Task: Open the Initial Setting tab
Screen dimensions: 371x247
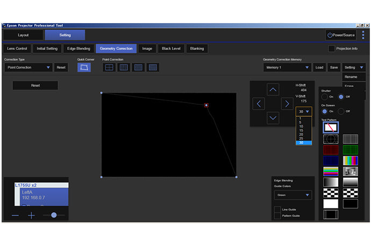Action: [x=47, y=48]
